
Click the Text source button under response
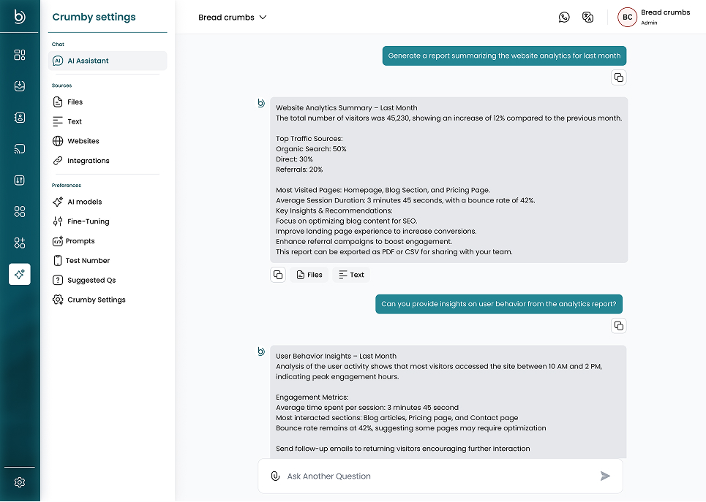[351, 275]
